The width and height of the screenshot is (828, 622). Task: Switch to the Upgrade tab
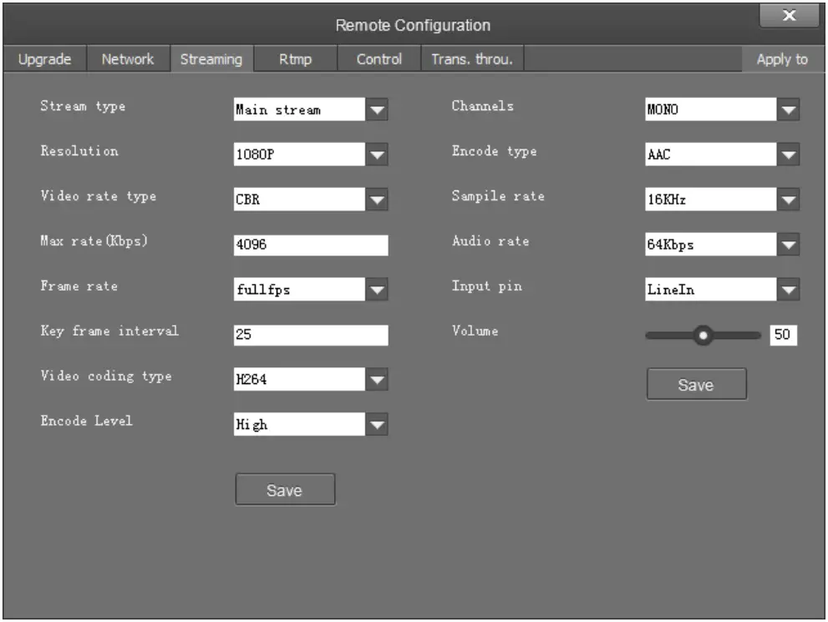pos(44,59)
